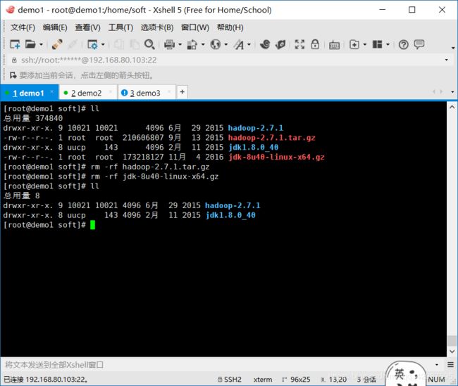Click the terminal scrollbar up arrow
Screen dimensions: 458x386
point(452,107)
